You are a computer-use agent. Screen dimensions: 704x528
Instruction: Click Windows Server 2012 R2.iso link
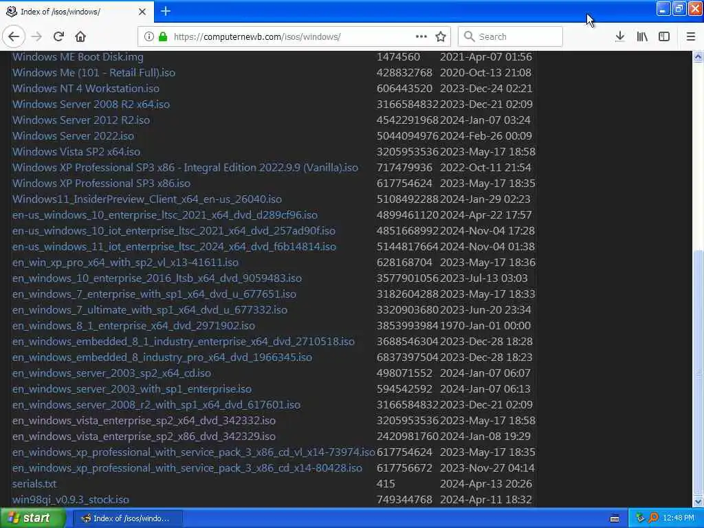[x=81, y=120]
